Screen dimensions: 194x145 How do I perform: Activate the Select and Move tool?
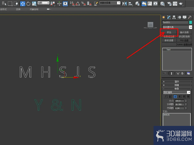[x=23, y=3]
